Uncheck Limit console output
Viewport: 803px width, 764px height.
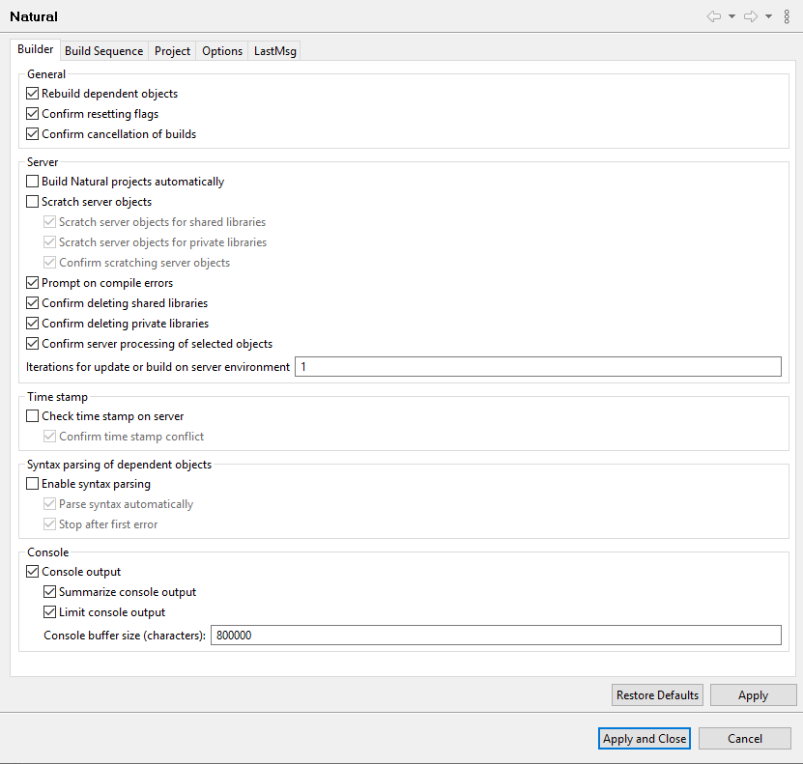point(50,612)
